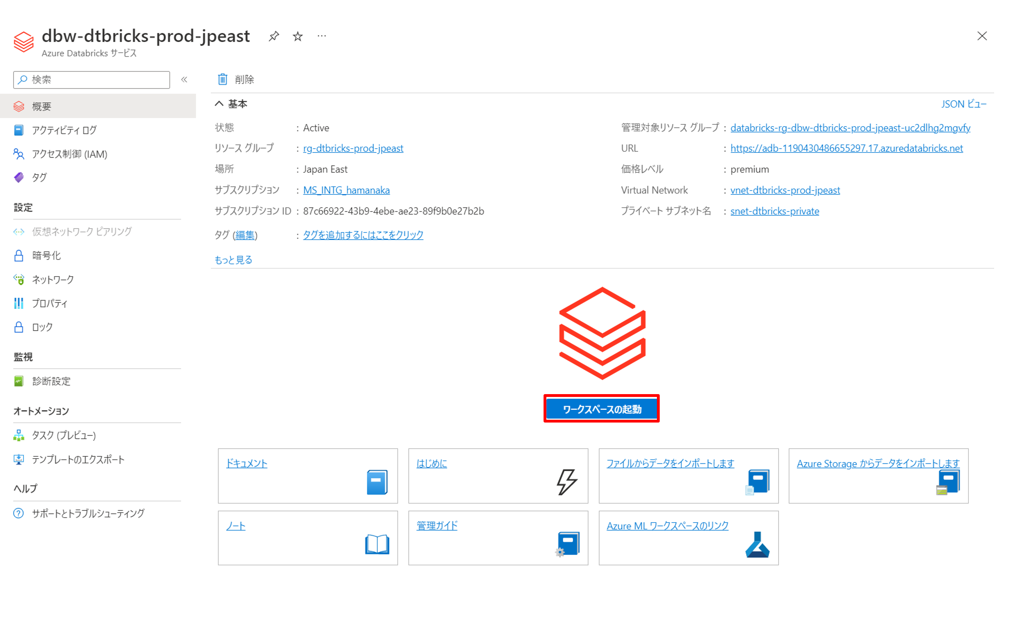1009x621 pixels.
Task: Open the rg-dtbricks-prod-jpeast resource group link
Action: pyautogui.click(x=353, y=148)
